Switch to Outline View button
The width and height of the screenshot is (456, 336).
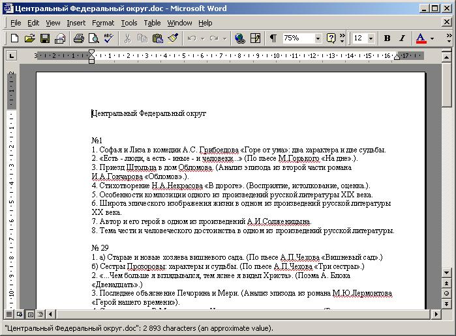coord(38,314)
